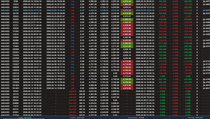Click open time 2026.04.14 18:36:06

pos(32,85)
